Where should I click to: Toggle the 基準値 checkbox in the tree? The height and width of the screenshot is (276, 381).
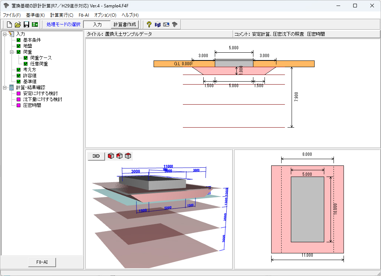click(19, 82)
